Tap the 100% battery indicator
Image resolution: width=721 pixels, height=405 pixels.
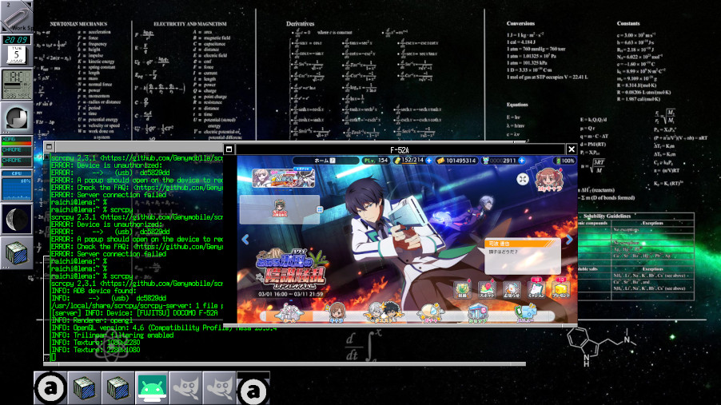click(565, 161)
